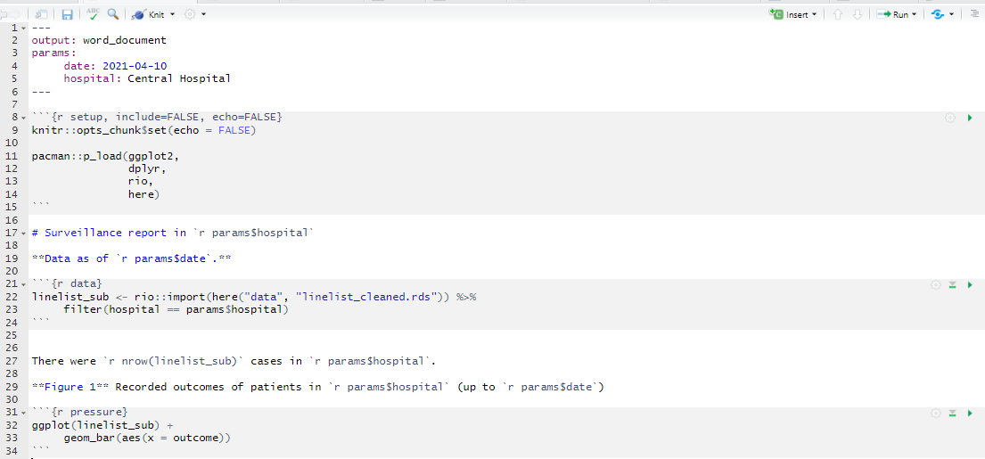Image resolution: width=985 pixels, height=459 pixels.
Task: Run the pressure chunk with green play
Action: tap(970, 413)
